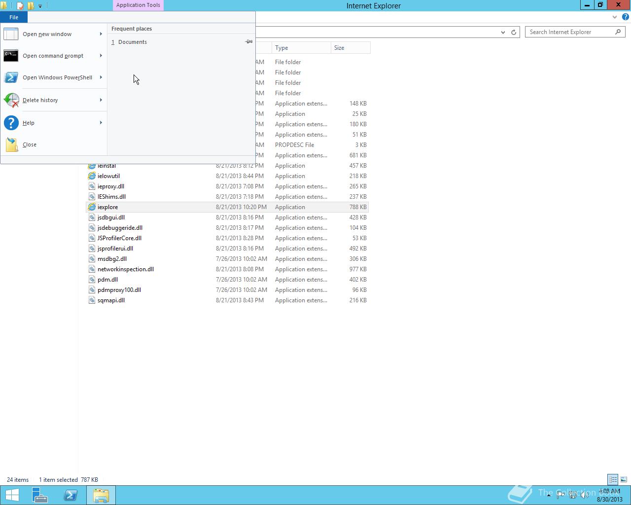Click the 1 item selected 787 KB text
The height and width of the screenshot is (505, 631).
[x=69, y=480]
